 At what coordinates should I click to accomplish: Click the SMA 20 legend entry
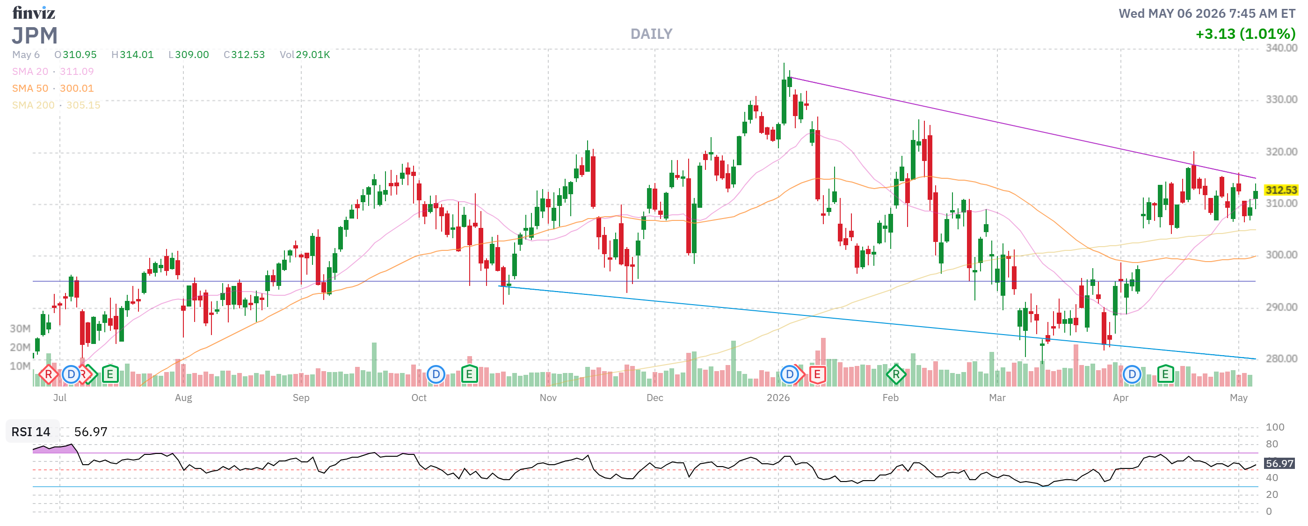pos(53,72)
